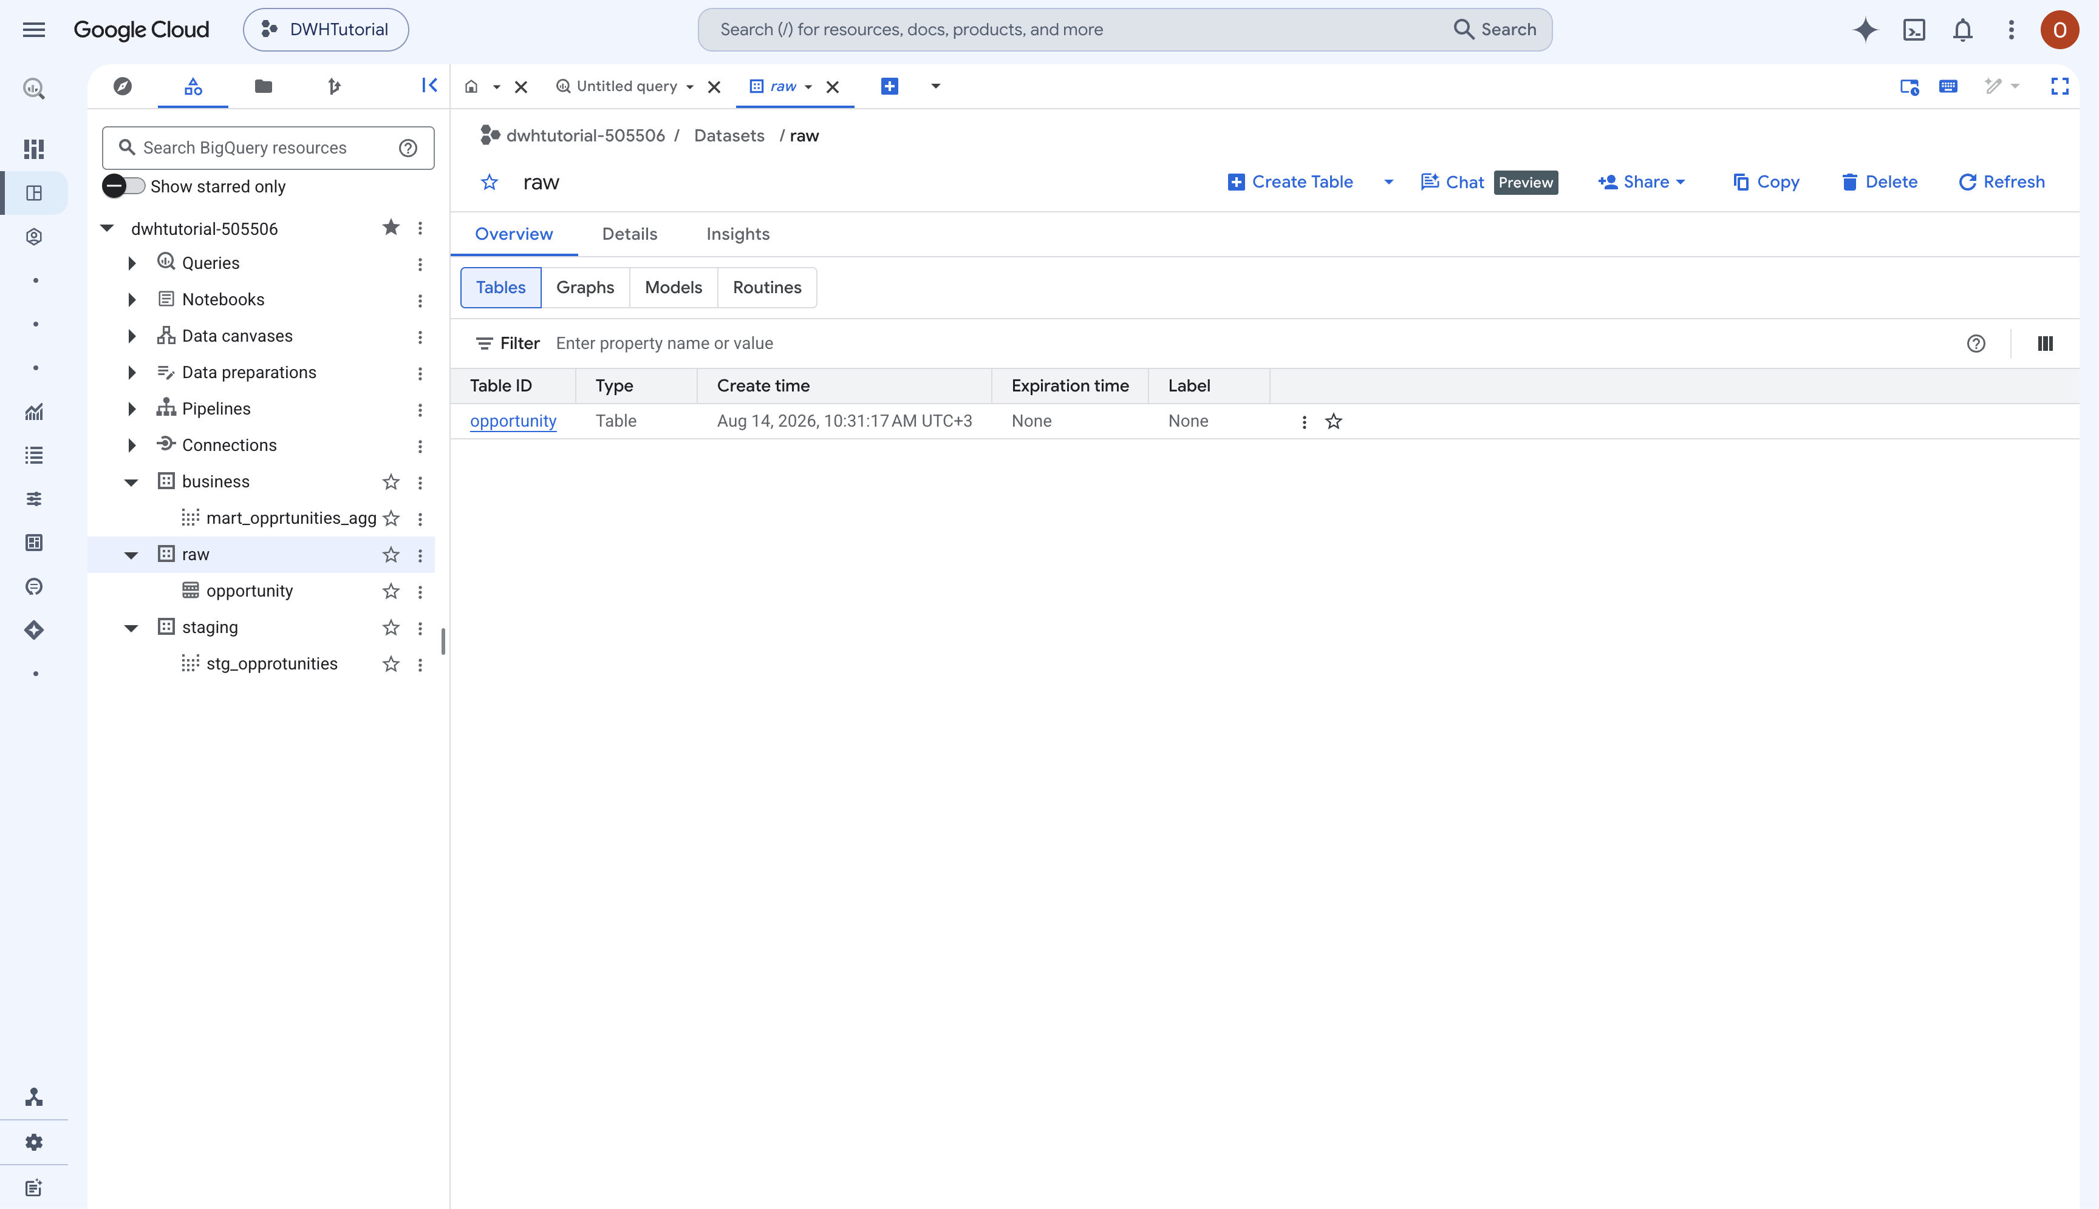Open the opportunity row three-dot actions
The width and height of the screenshot is (2099, 1209).
pos(1304,422)
